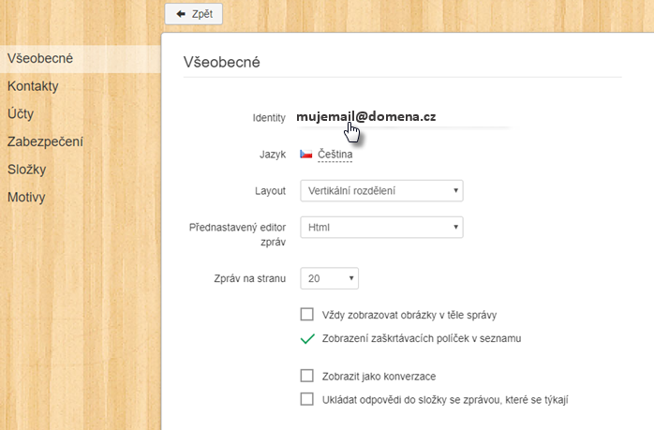The height and width of the screenshot is (430, 654).
Task: Click the back arrow icon
Action: pos(181,14)
